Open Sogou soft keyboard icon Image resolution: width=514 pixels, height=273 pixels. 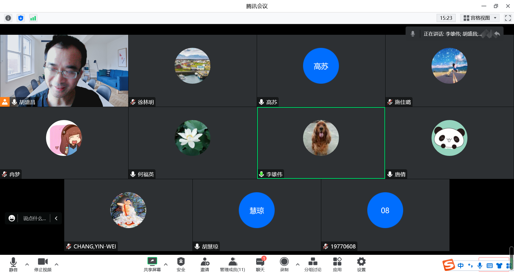point(490,266)
